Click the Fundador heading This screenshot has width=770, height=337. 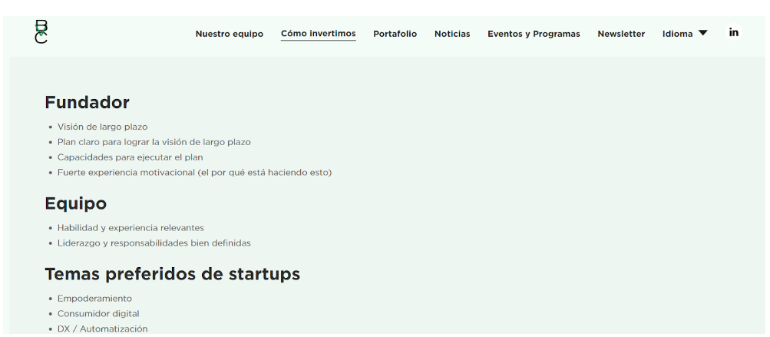tap(87, 102)
